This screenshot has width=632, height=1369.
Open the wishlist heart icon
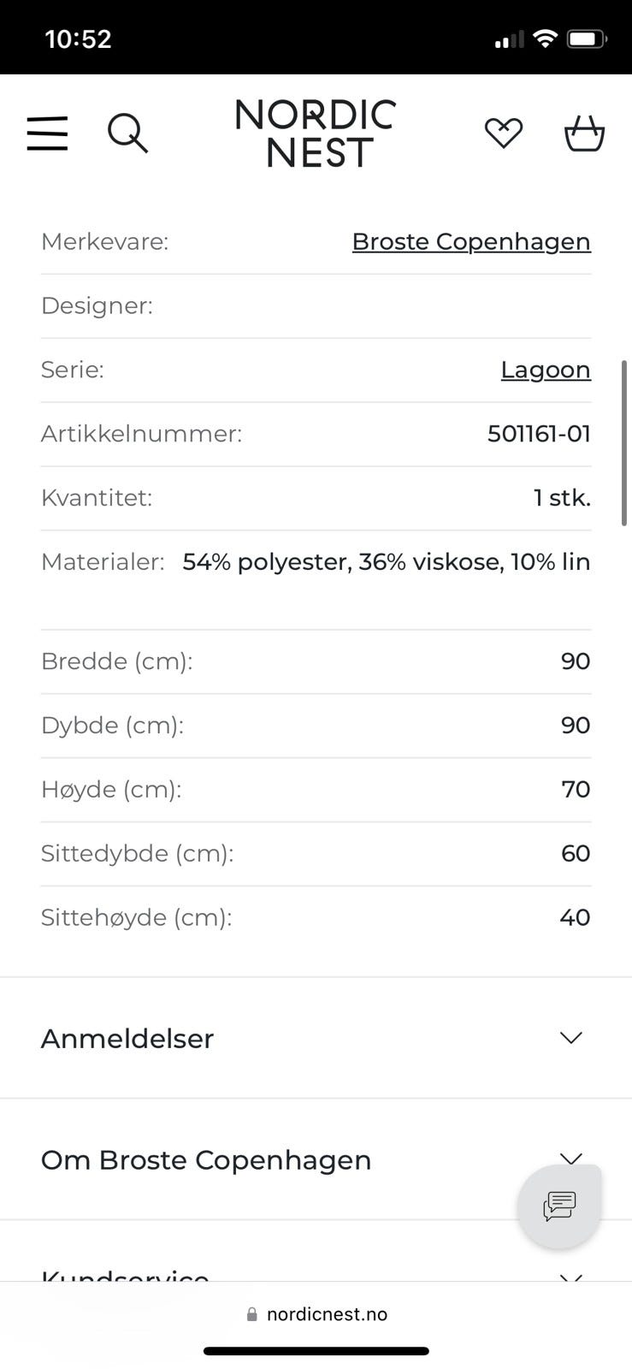tap(503, 133)
